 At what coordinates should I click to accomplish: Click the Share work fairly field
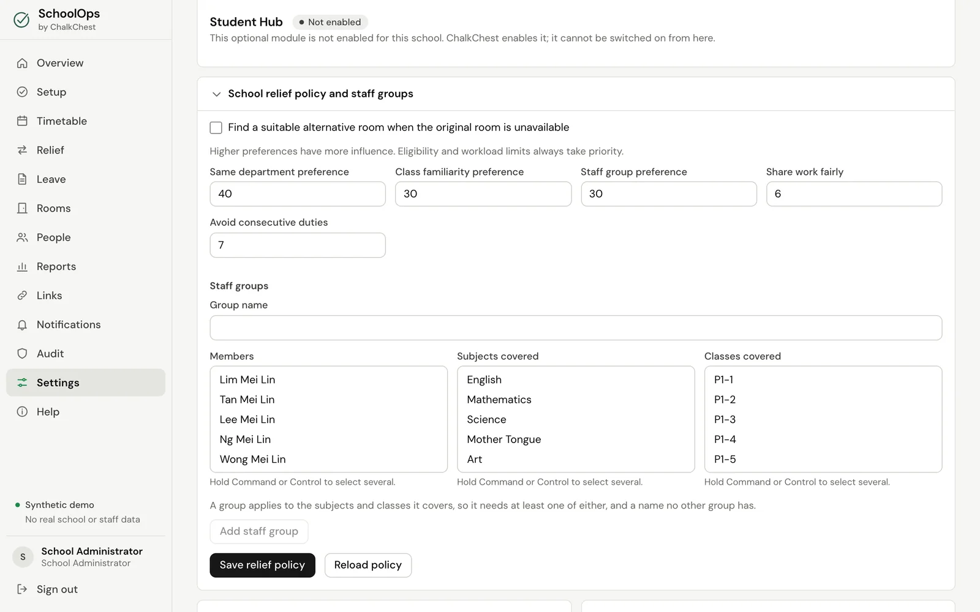tap(854, 194)
